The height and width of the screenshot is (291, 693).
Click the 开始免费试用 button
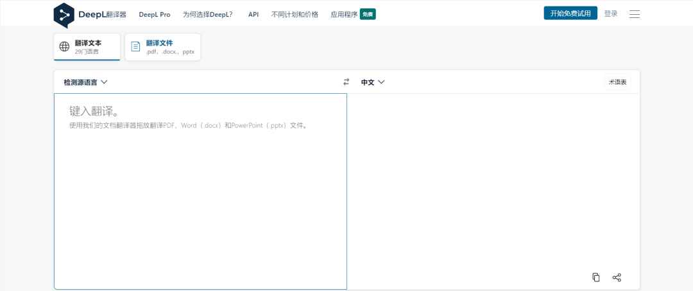(570, 13)
